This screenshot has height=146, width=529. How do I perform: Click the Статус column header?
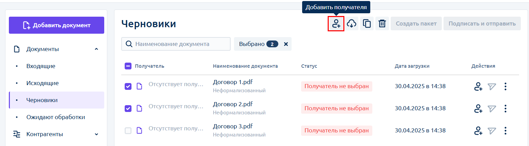point(309,66)
